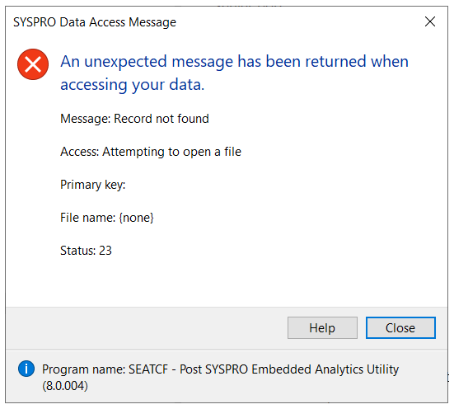Select the 'Message: Record not found' line
The image size is (454, 409).
[134, 119]
